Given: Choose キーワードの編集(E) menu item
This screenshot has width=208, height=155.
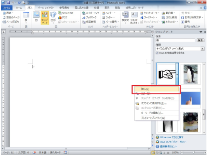Looking at the screenshot, I should click(157, 113).
